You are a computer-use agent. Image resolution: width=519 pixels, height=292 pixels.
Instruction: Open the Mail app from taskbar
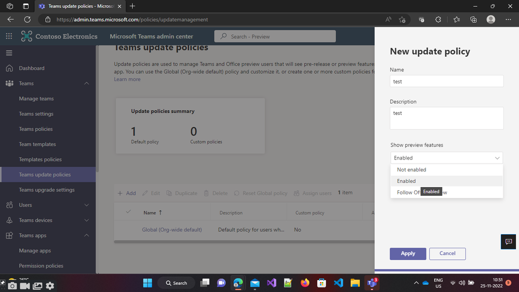coord(255,283)
